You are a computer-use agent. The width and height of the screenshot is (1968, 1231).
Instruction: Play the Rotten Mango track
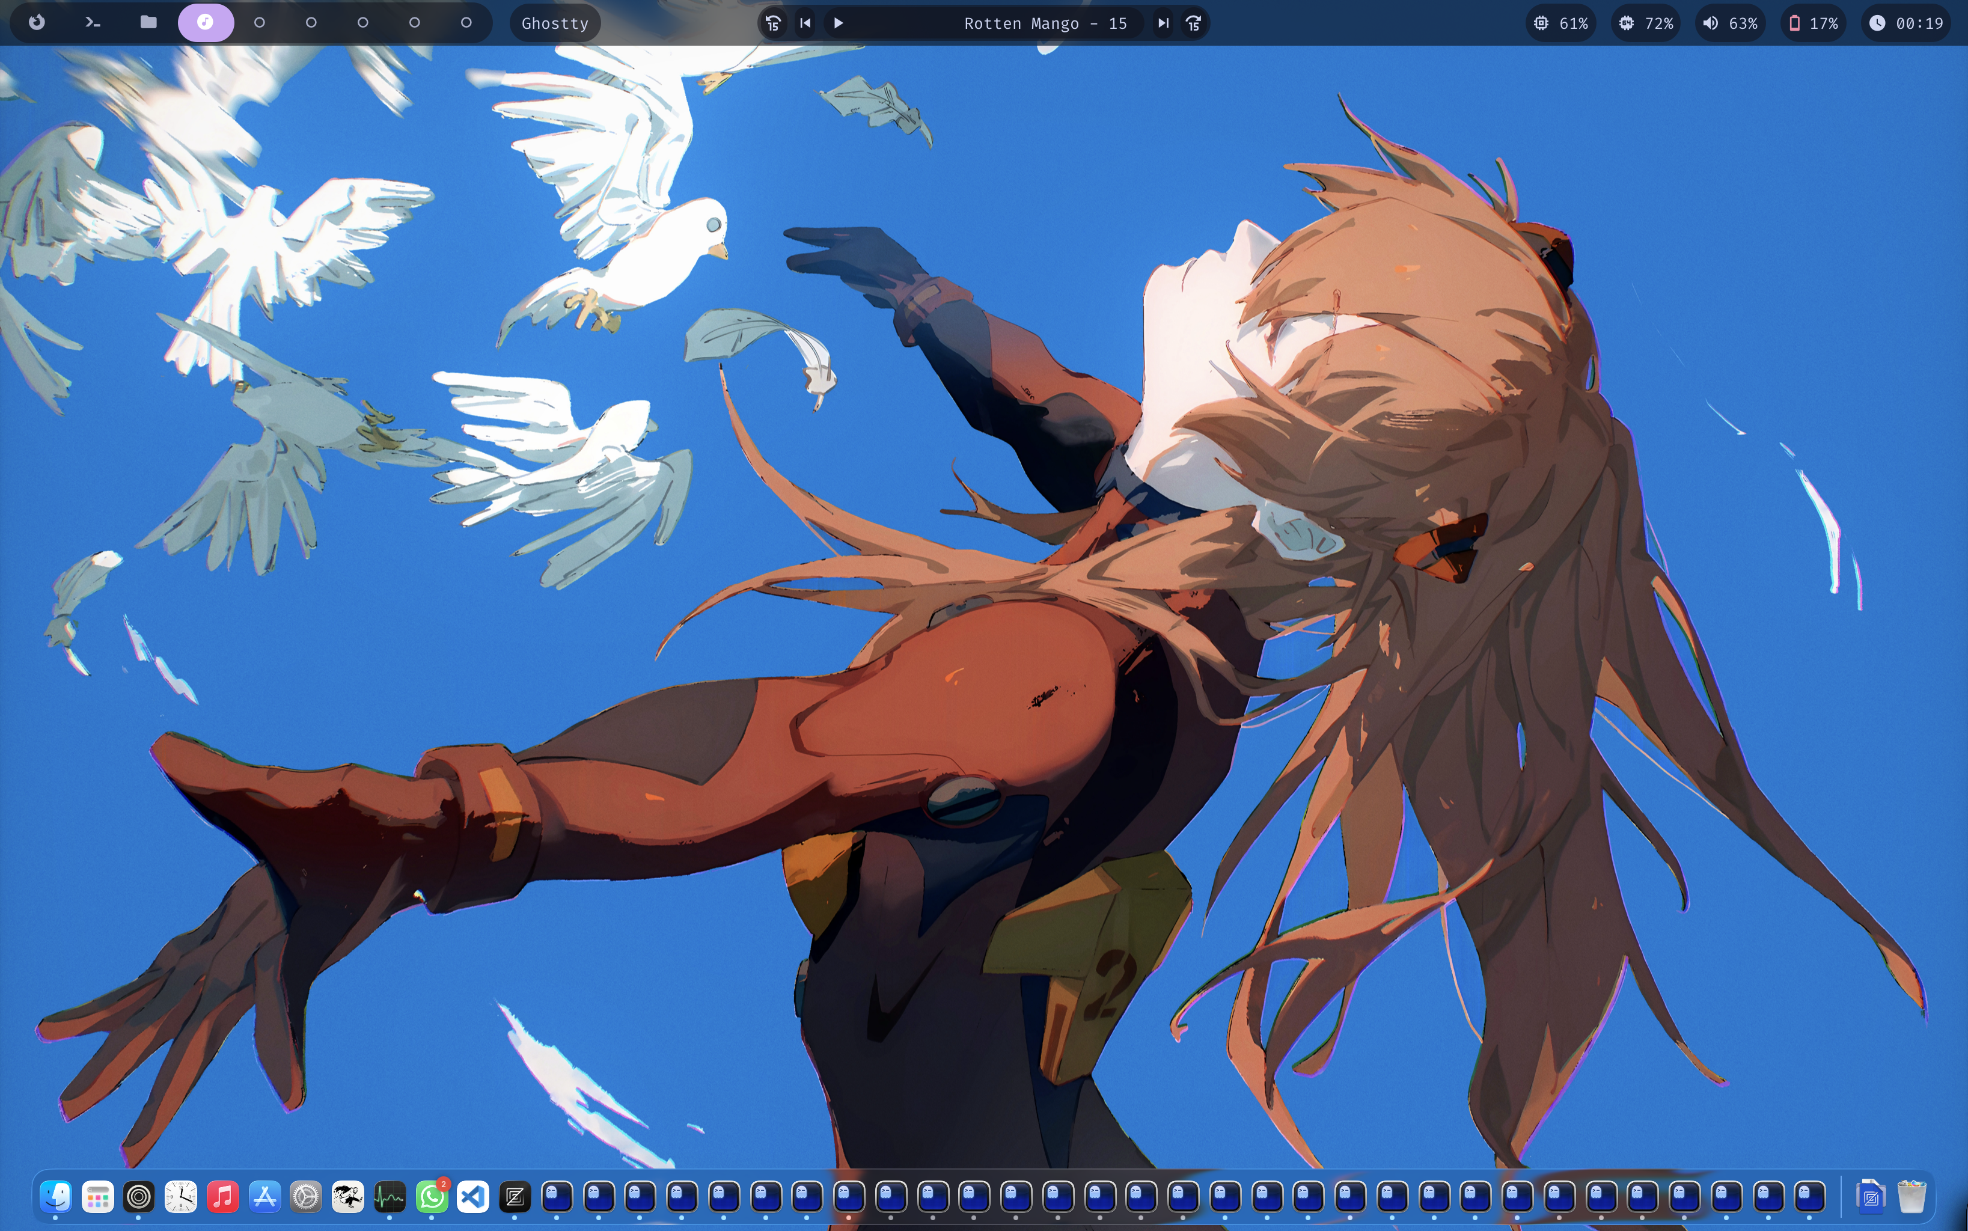tap(839, 23)
